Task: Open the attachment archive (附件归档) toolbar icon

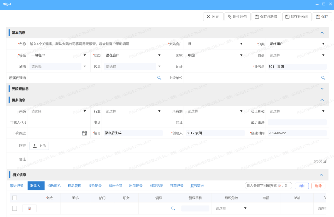Action: (x=230, y=17)
